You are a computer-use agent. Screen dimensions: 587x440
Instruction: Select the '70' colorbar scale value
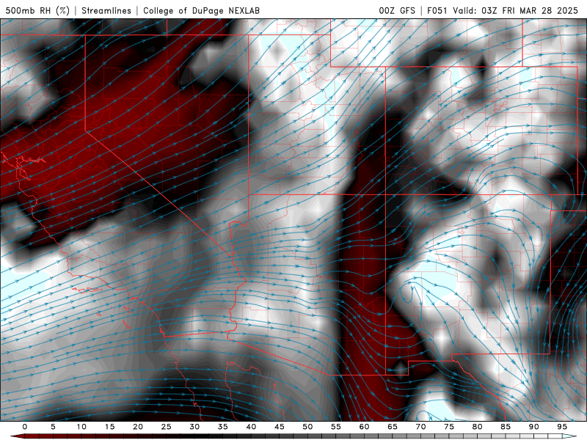coord(420,427)
